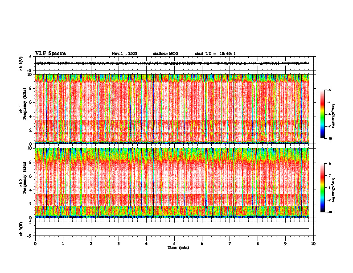
Task: Click time axis tick label "10"
Action: point(313,244)
